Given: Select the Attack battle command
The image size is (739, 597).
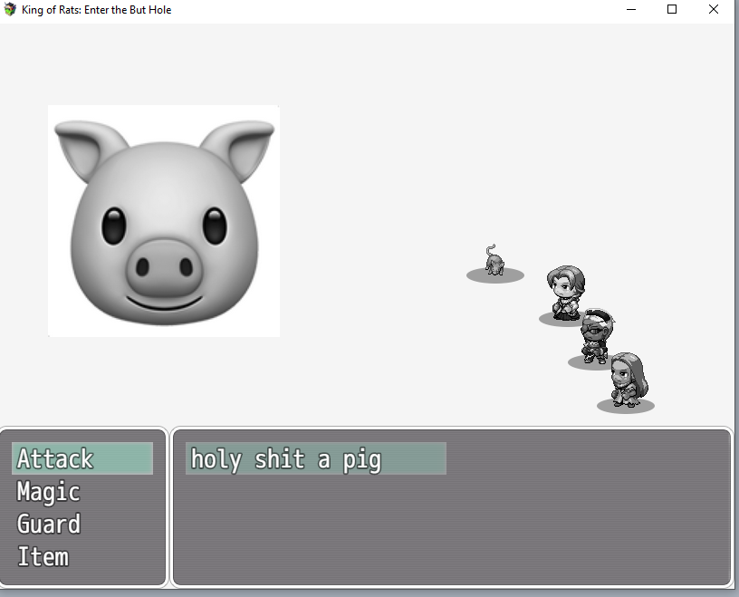Looking at the screenshot, I should (82, 458).
